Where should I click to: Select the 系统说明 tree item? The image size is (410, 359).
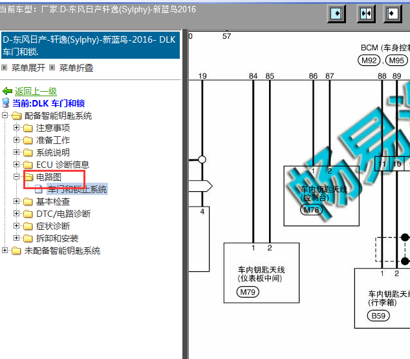(x=53, y=152)
